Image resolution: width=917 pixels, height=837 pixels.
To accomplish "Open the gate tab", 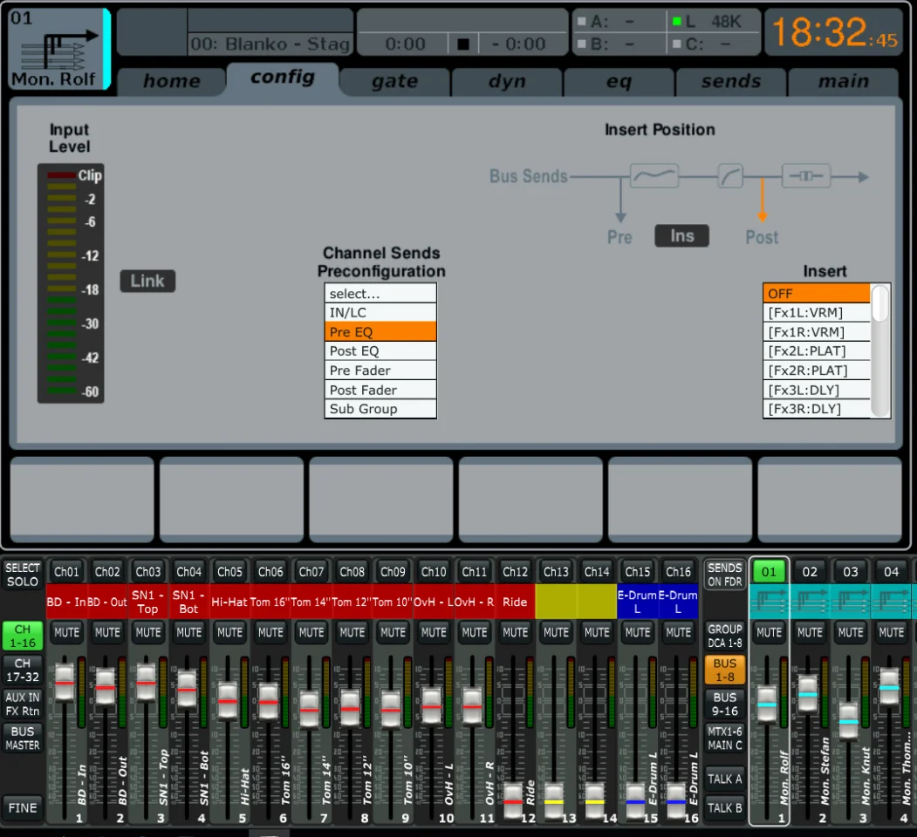I will pyautogui.click(x=394, y=81).
